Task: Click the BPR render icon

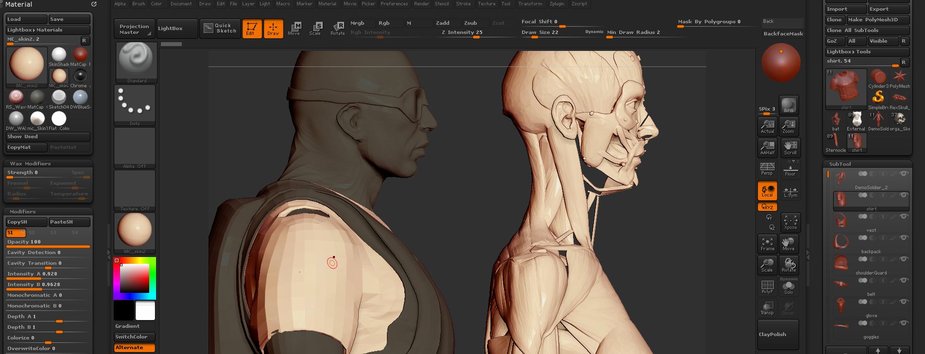Action: (788, 105)
